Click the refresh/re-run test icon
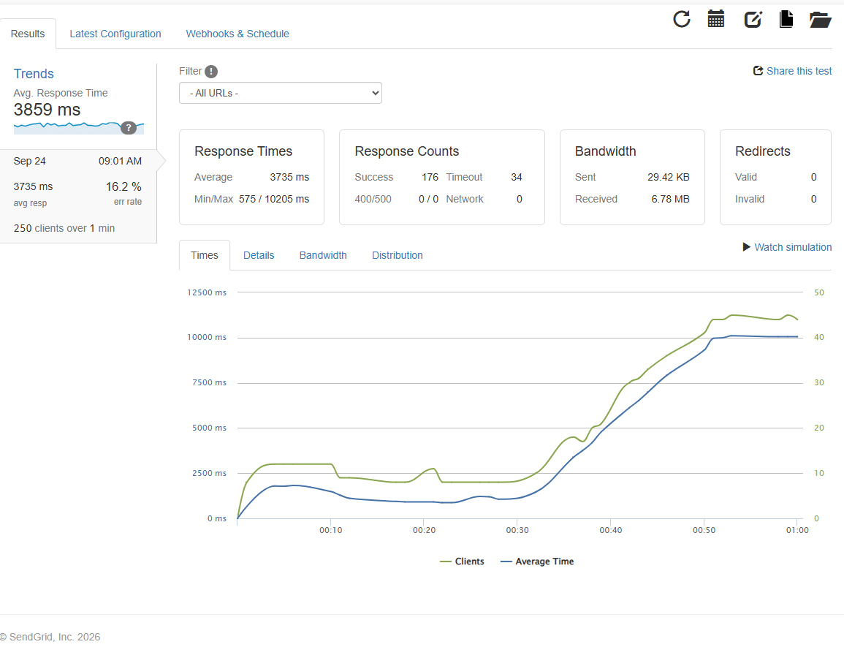Screen dimensions: 844x658 [682, 20]
